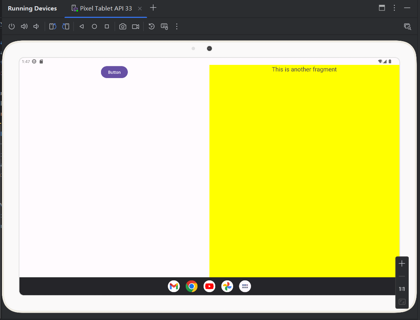Click the volume up icon

click(24, 26)
